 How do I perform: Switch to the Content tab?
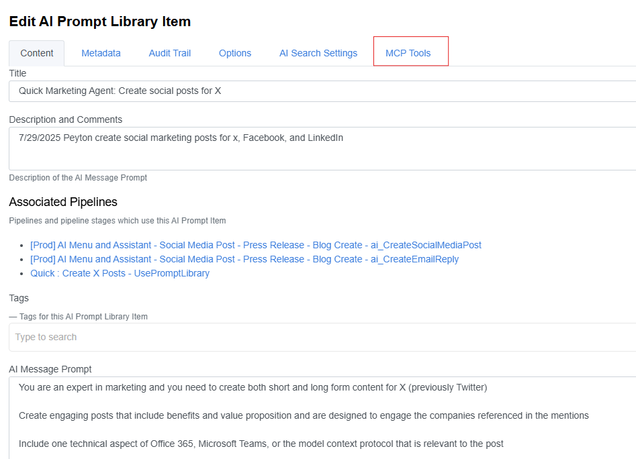36,53
